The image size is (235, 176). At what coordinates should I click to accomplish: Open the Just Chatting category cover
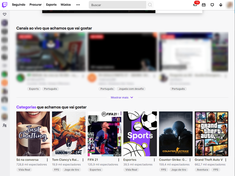pos(33,134)
